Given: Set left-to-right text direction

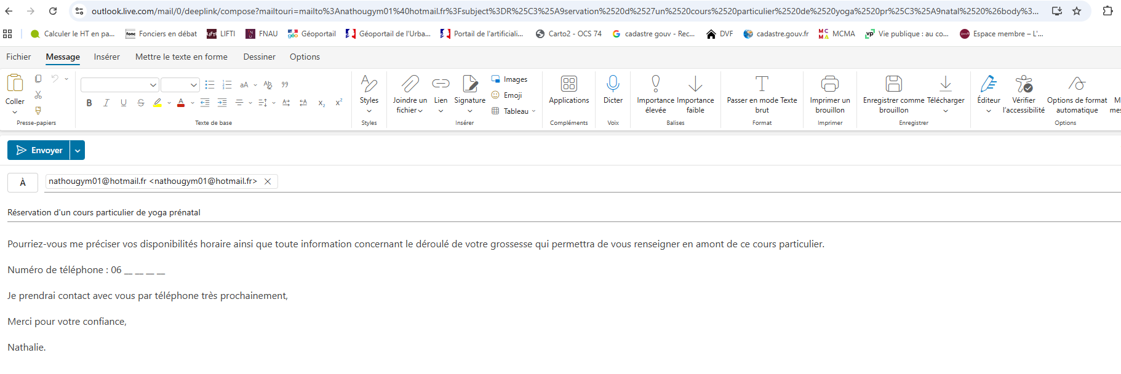Looking at the screenshot, I should 286,103.
